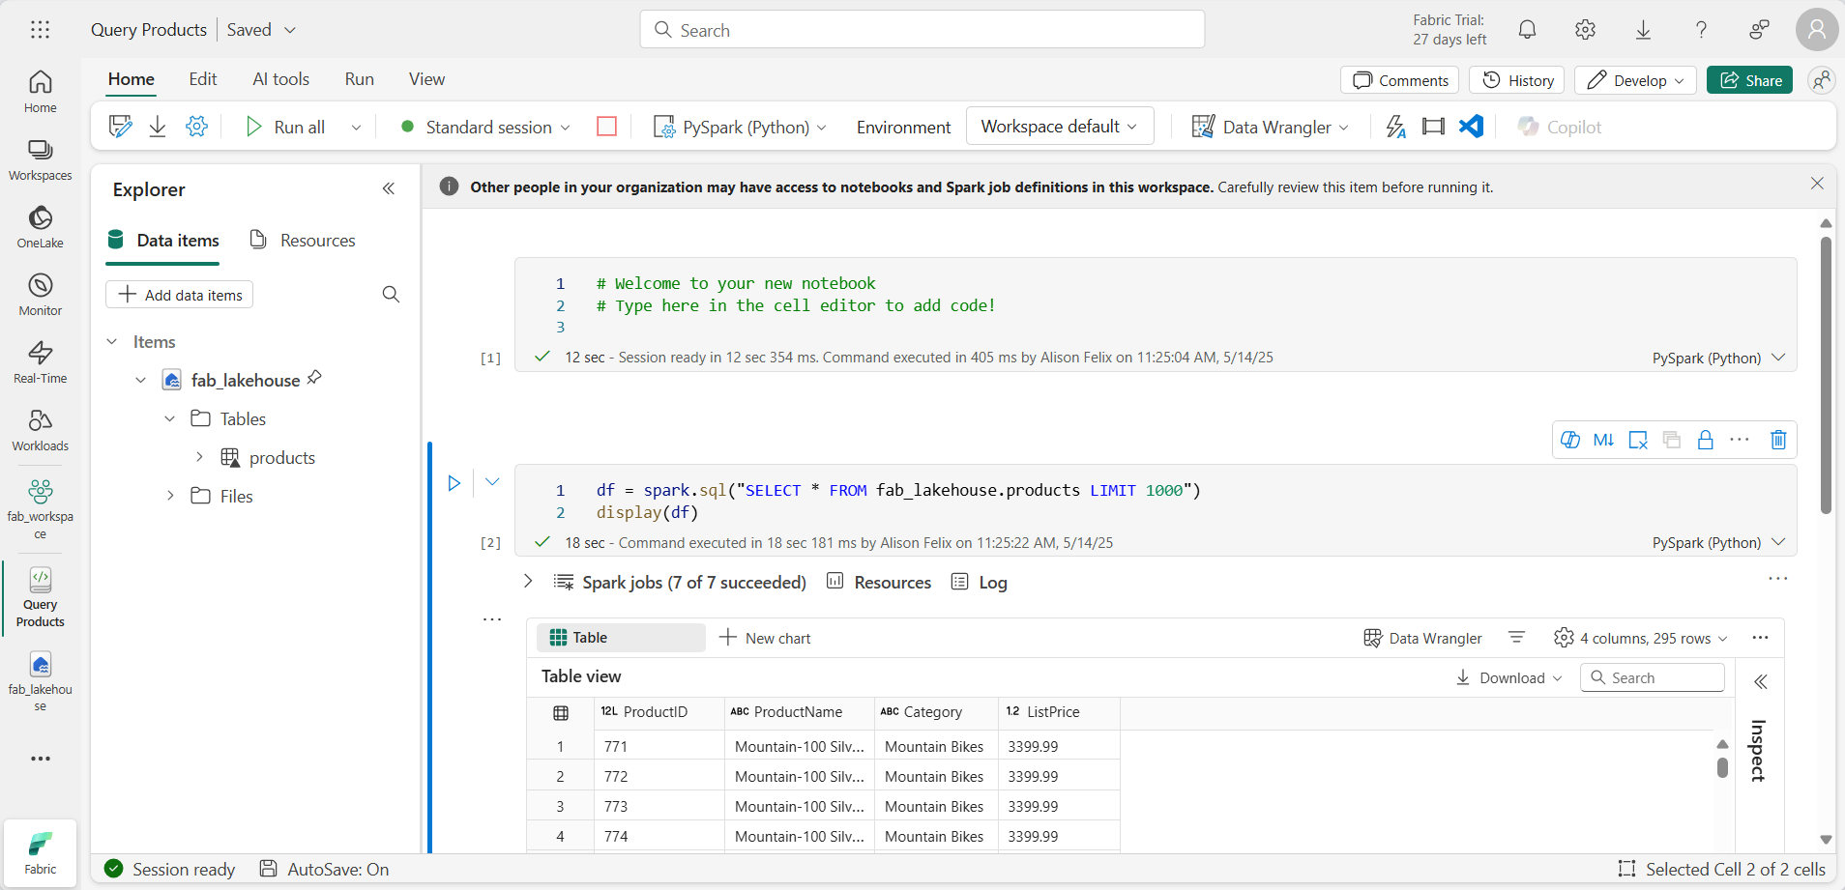Screen dimensions: 1845x890
Task: Go to Home in left sidebar
Action: pyautogui.click(x=41, y=92)
